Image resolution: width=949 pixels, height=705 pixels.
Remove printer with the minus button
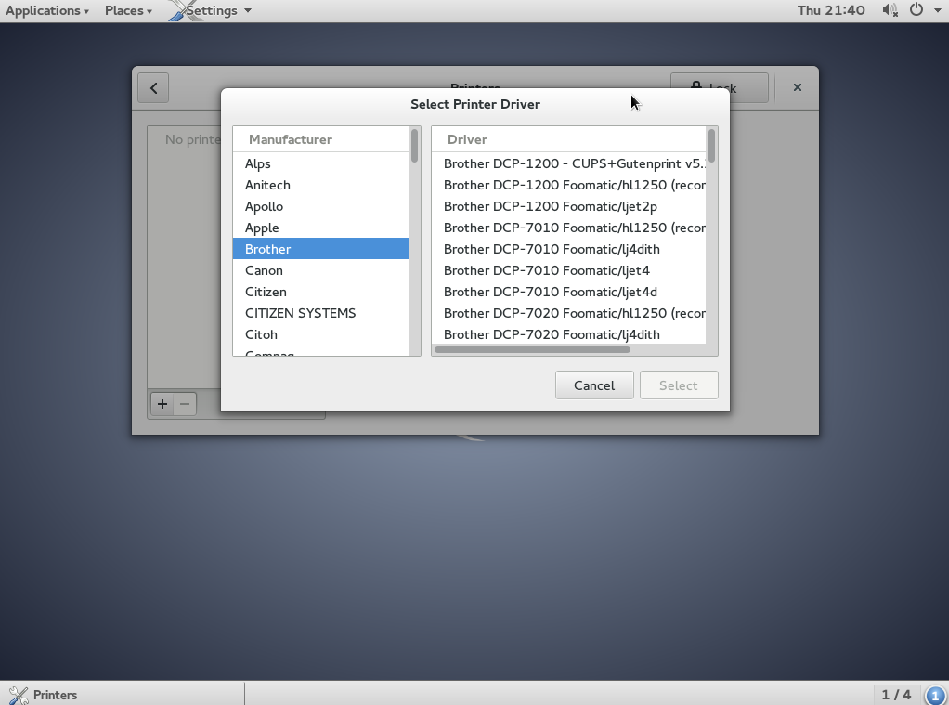185,404
